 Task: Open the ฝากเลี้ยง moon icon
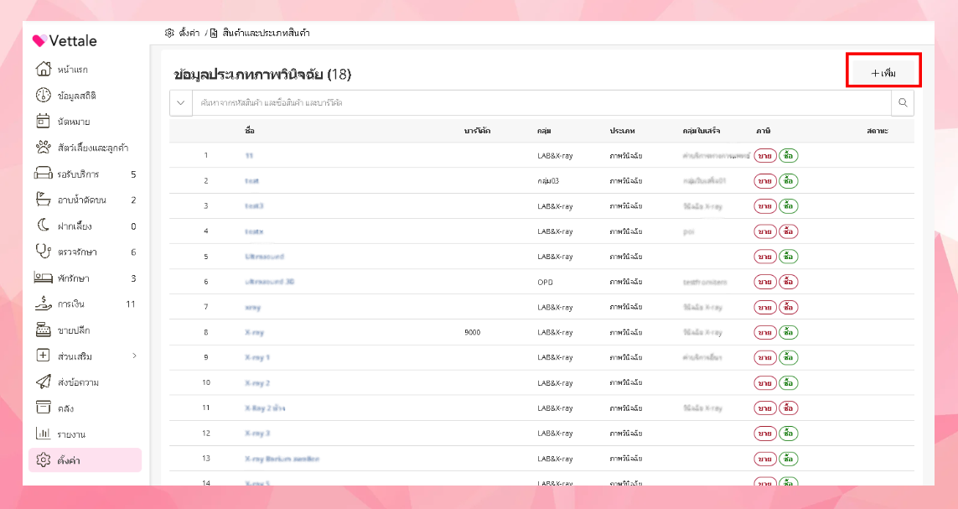tap(44, 226)
